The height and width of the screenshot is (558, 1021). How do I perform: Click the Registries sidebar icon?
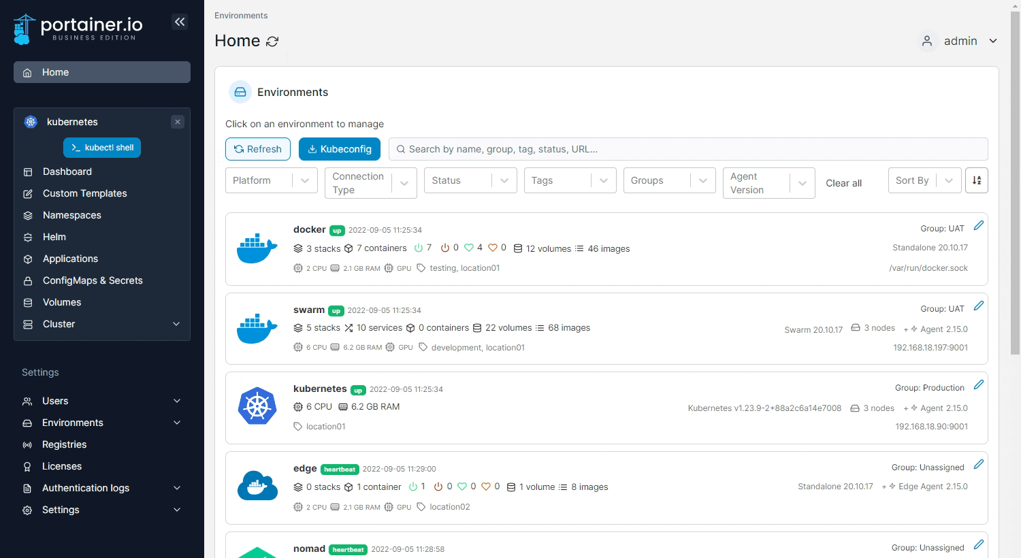[27, 444]
